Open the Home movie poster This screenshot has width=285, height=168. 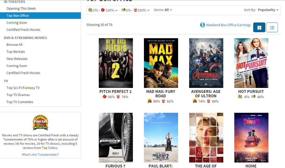pyautogui.click(x=251, y=138)
